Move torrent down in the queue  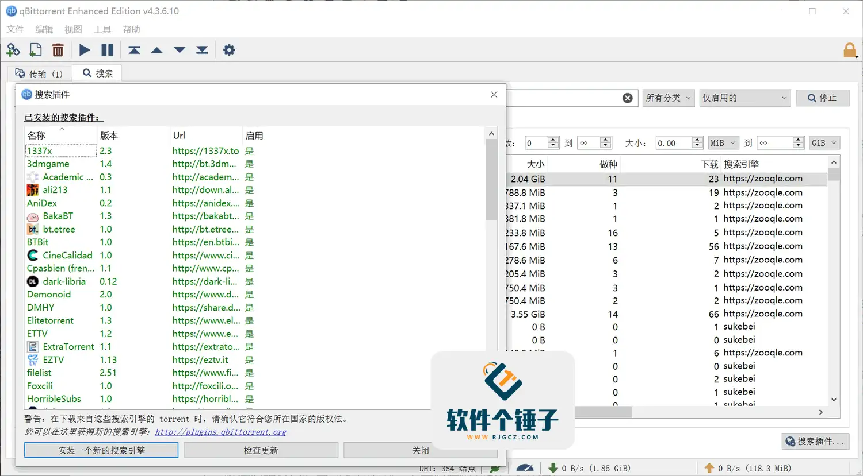(x=180, y=50)
